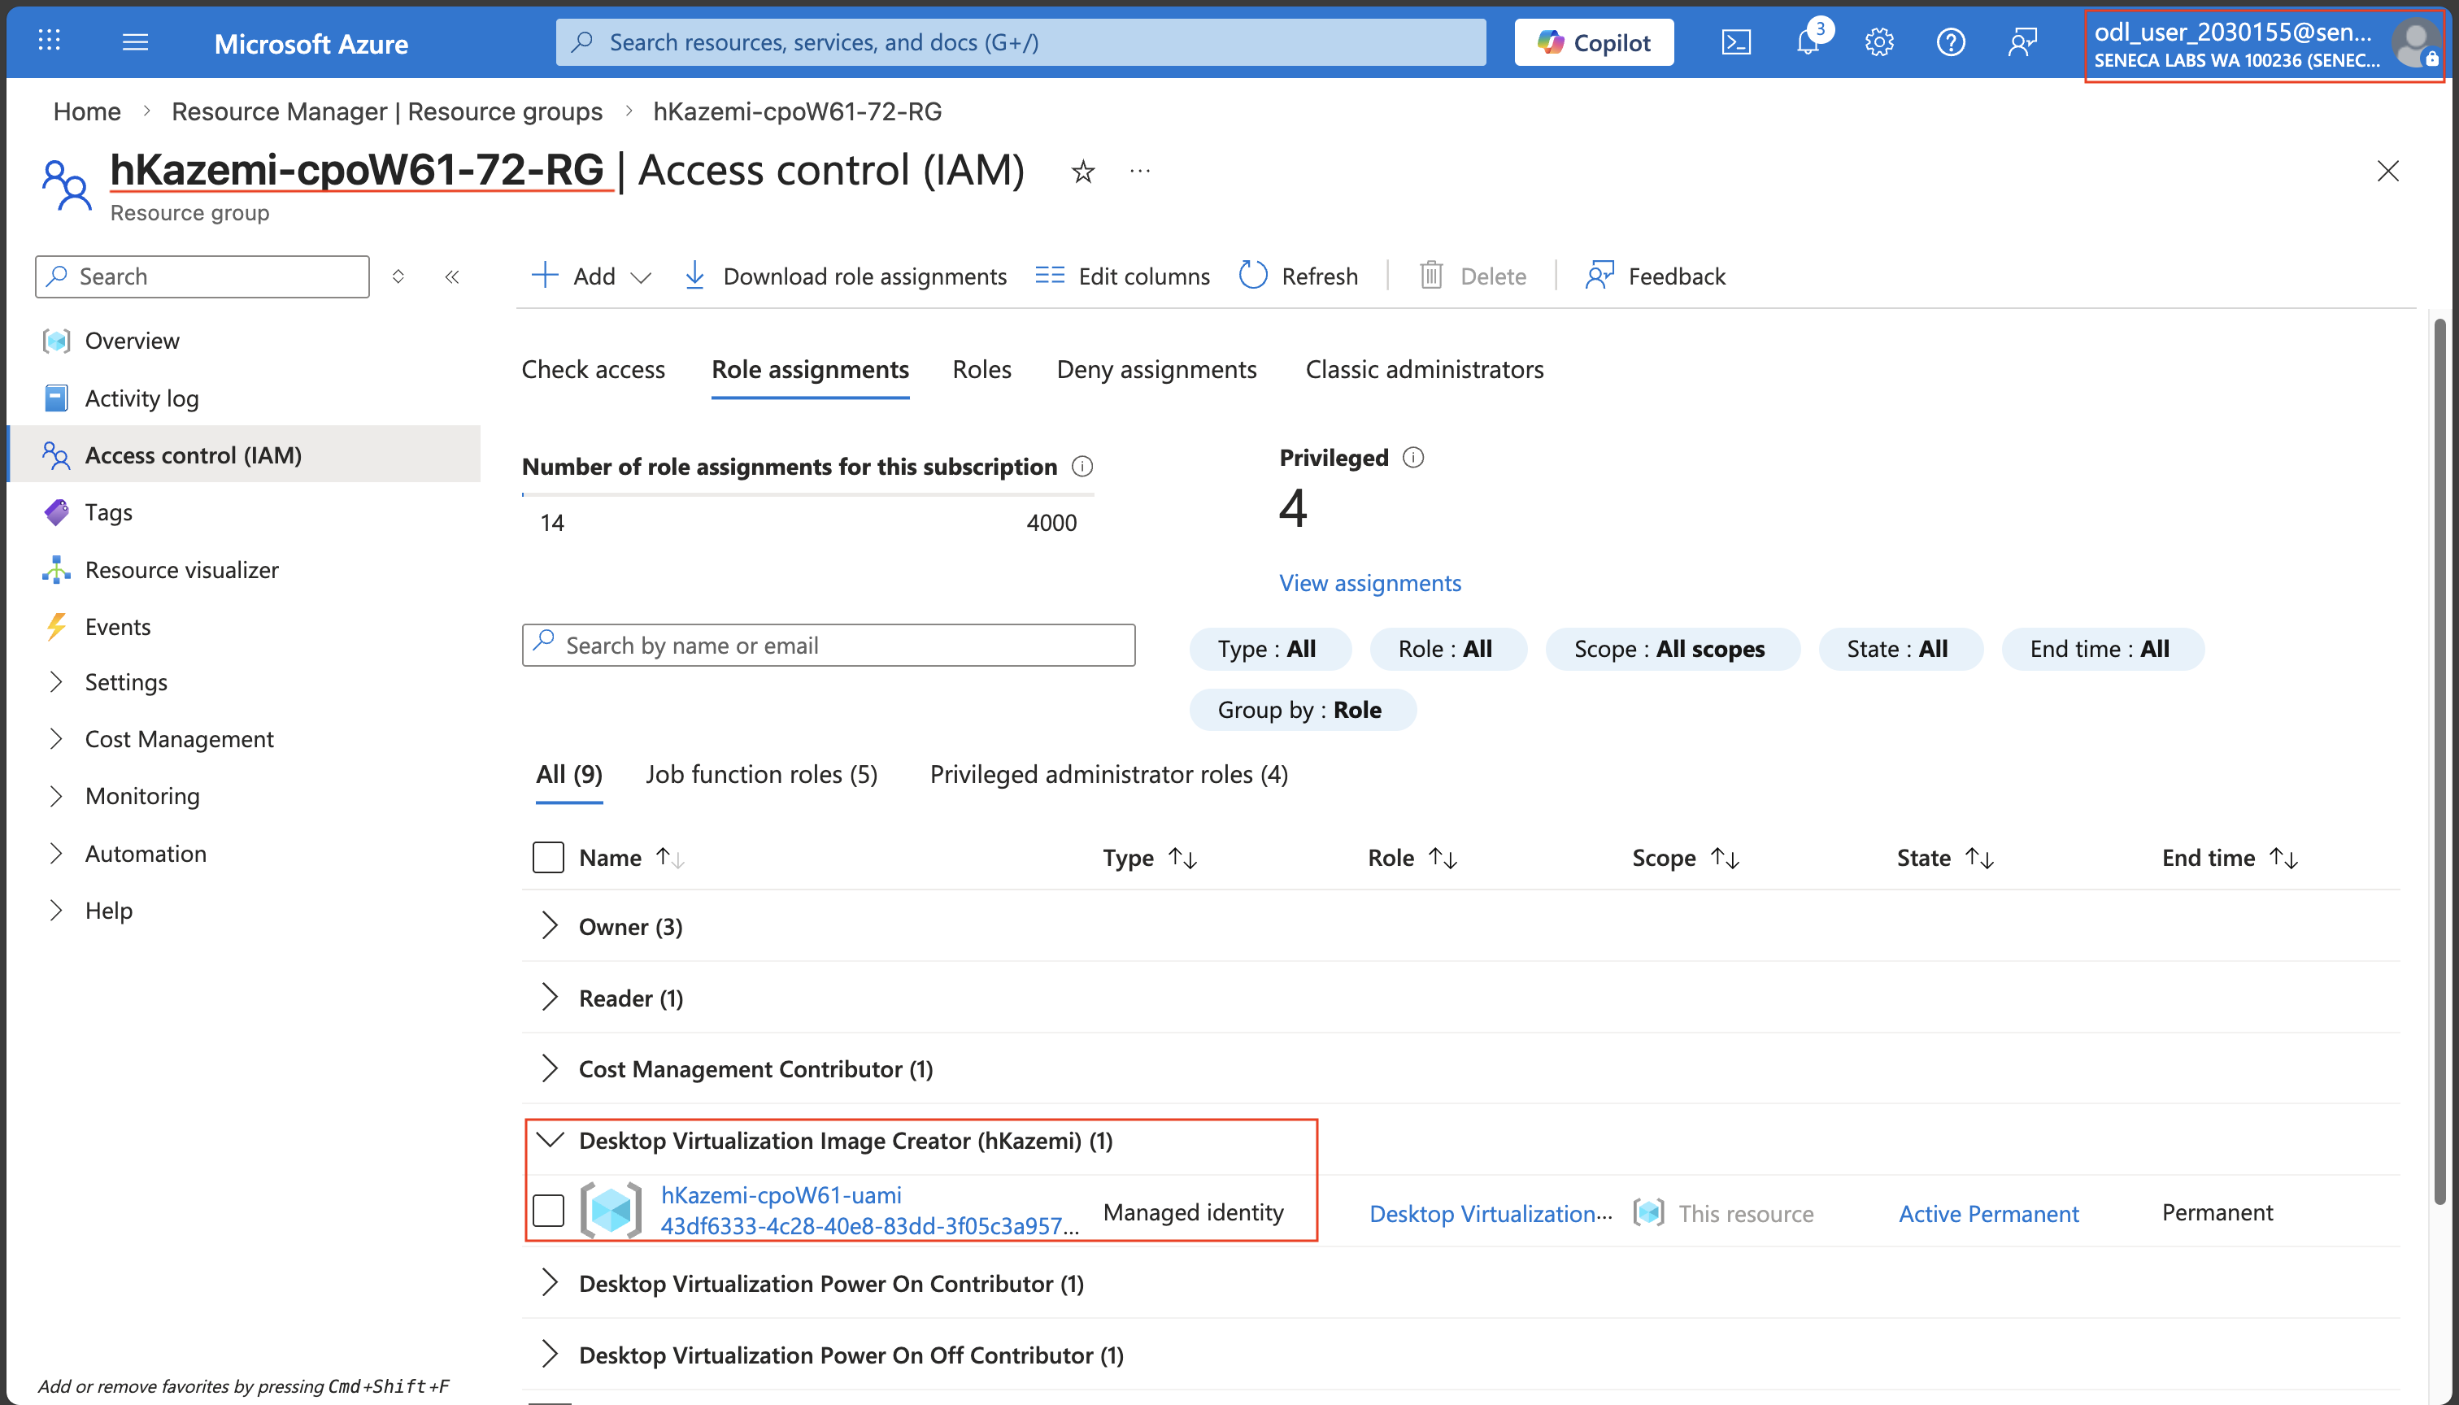Viewport: 2459px width, 1405px height.
Task: Focus the Search by name or email field
Action: tap(828, 646)
